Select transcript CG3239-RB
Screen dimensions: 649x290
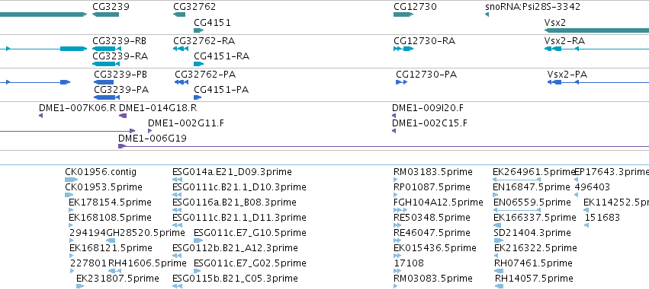pos(119,40)
